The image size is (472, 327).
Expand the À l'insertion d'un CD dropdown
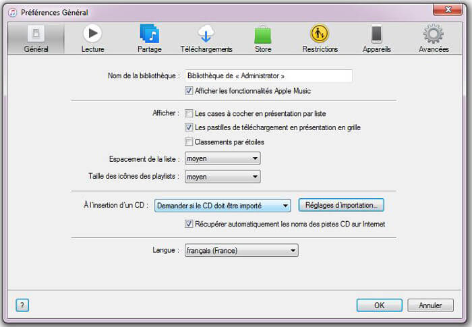pos(223,206)
